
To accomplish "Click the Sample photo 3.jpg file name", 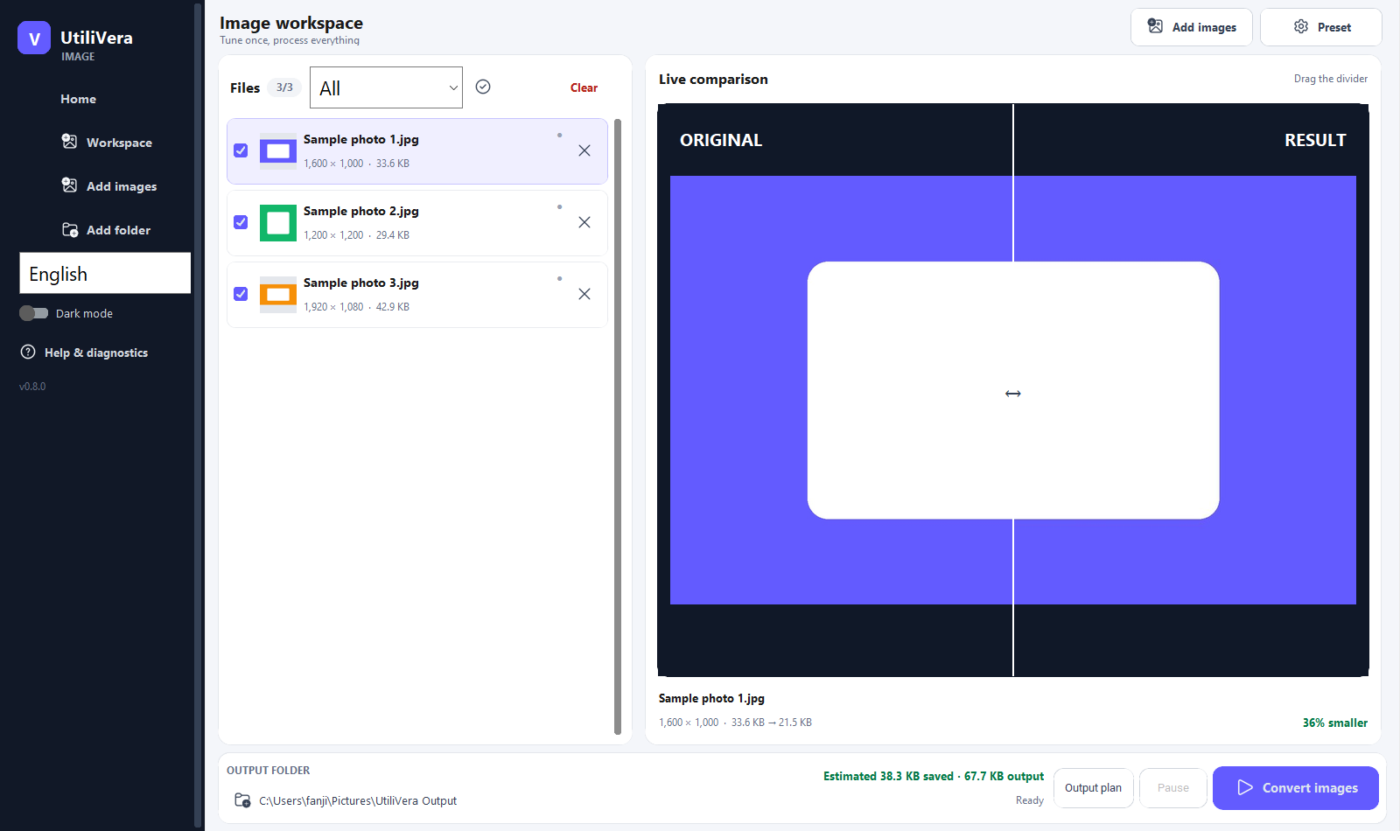I will point(361,283).
